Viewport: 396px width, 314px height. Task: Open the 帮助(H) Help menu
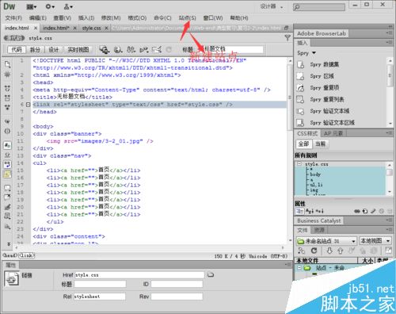click(x=239, y=18)
